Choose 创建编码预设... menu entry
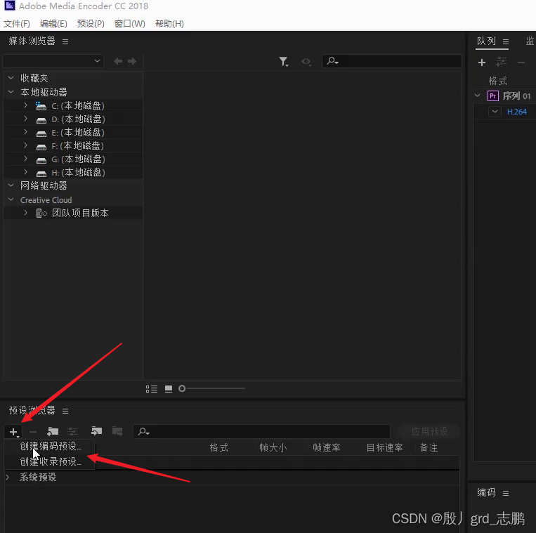 (51, 446)
